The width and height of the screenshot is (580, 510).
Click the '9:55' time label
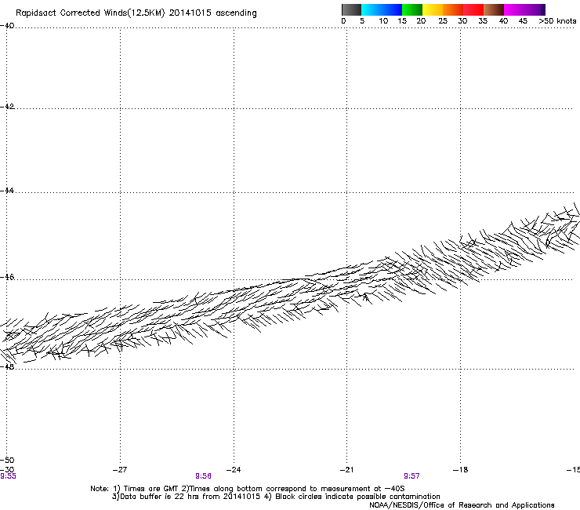[8, 476]
